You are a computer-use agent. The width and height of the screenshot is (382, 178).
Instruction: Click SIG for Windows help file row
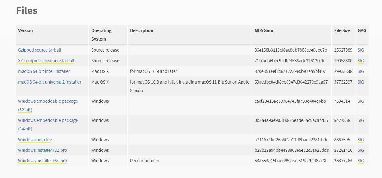click(x=361, y=140)
